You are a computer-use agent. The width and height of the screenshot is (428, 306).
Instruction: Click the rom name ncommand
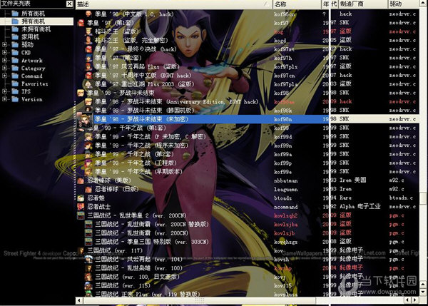(x=286, y=207)
